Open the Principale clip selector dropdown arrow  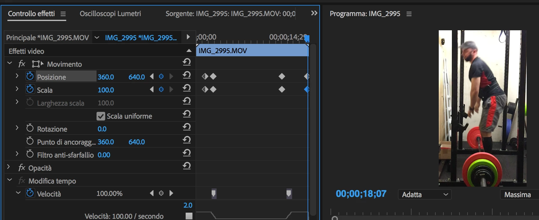[x=97, y=38]
